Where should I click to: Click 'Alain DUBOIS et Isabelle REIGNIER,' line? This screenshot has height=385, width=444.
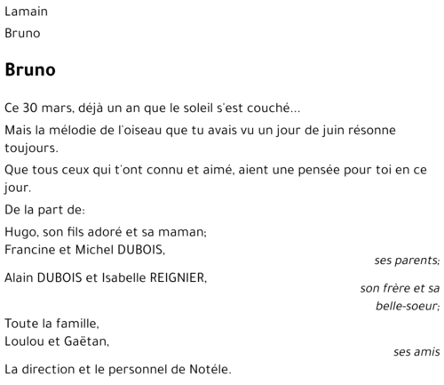click(x=106, y=277)
